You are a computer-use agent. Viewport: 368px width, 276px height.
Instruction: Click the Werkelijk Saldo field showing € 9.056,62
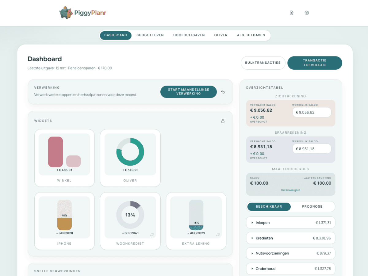coord(312,112)
